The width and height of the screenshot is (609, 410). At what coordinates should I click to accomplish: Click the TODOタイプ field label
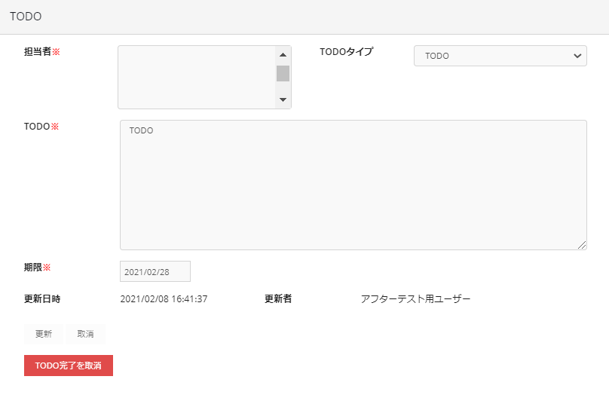[346, 52]
